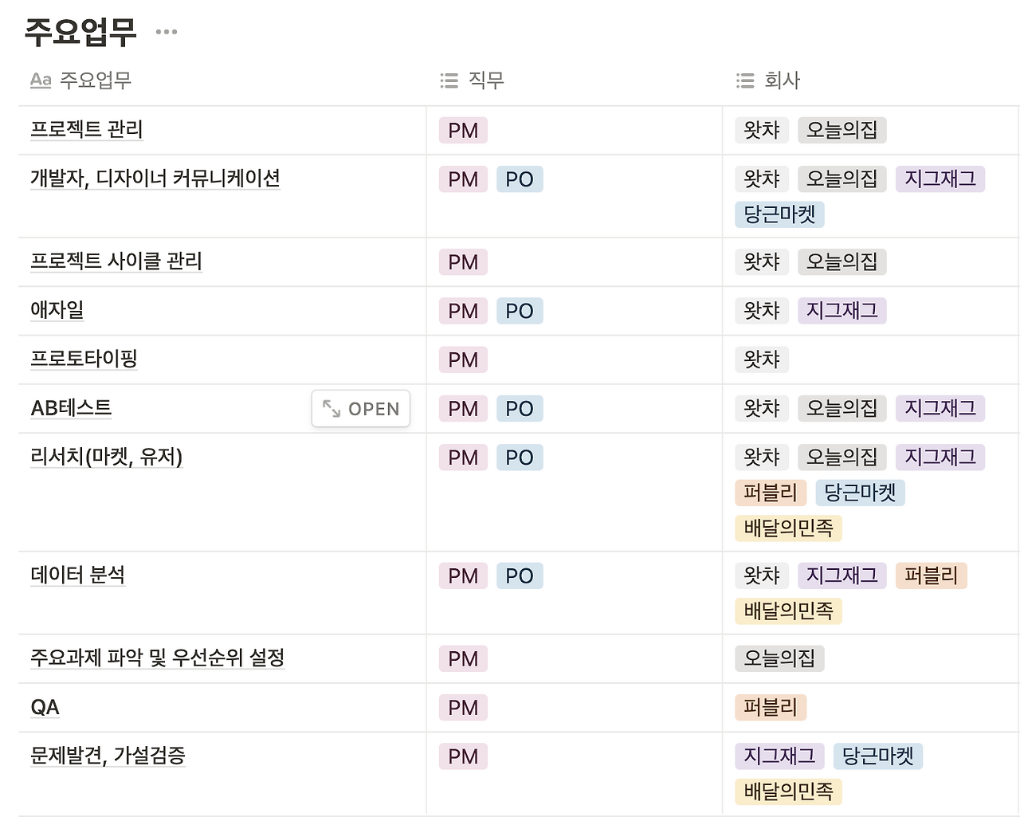The width and height of the screenshot is (1020, 817).
Task: Click the 주요업무 database title
Action: (x=80, y=31)
